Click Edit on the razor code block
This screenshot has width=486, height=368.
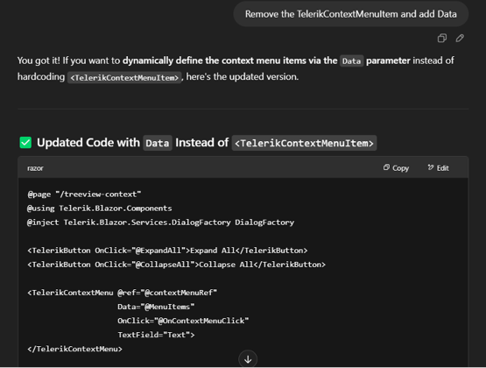coord(438,168)
